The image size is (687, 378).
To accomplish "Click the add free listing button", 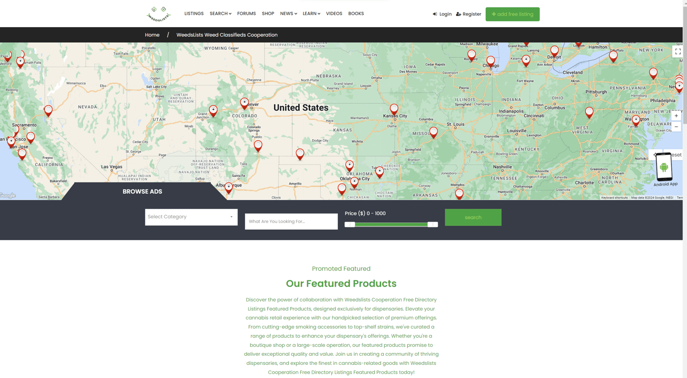I will tap(512, 14).
